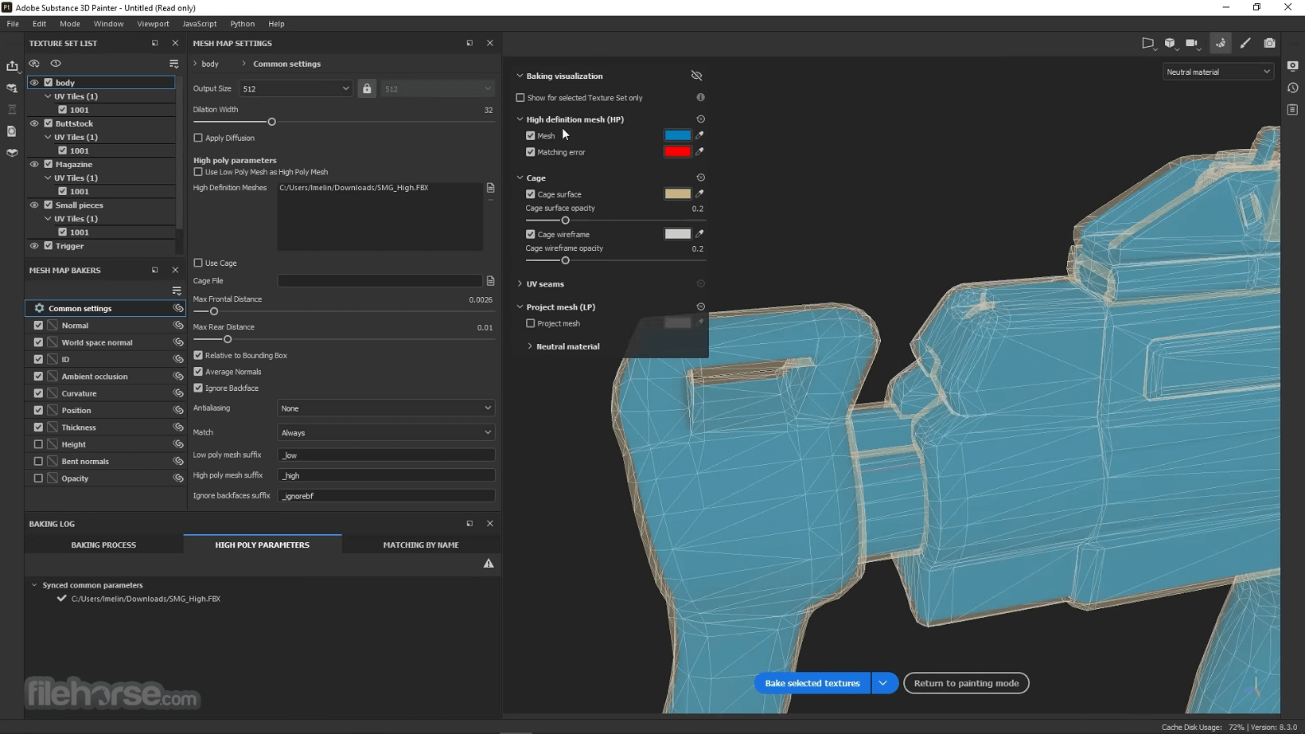The height and width of the screenshot is (734, 1305).
Task: Reset High definition mesh (HP) section settings
Action: tap(700, 119)
